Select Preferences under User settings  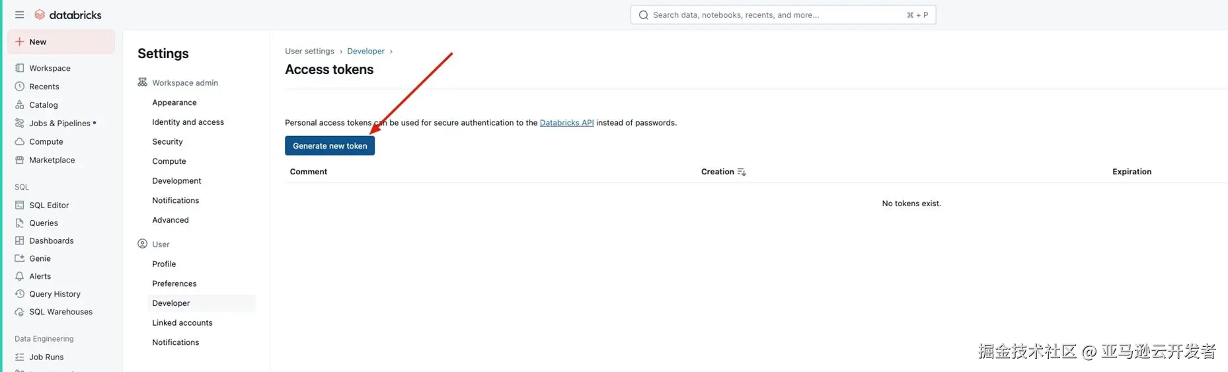[174, 283]
